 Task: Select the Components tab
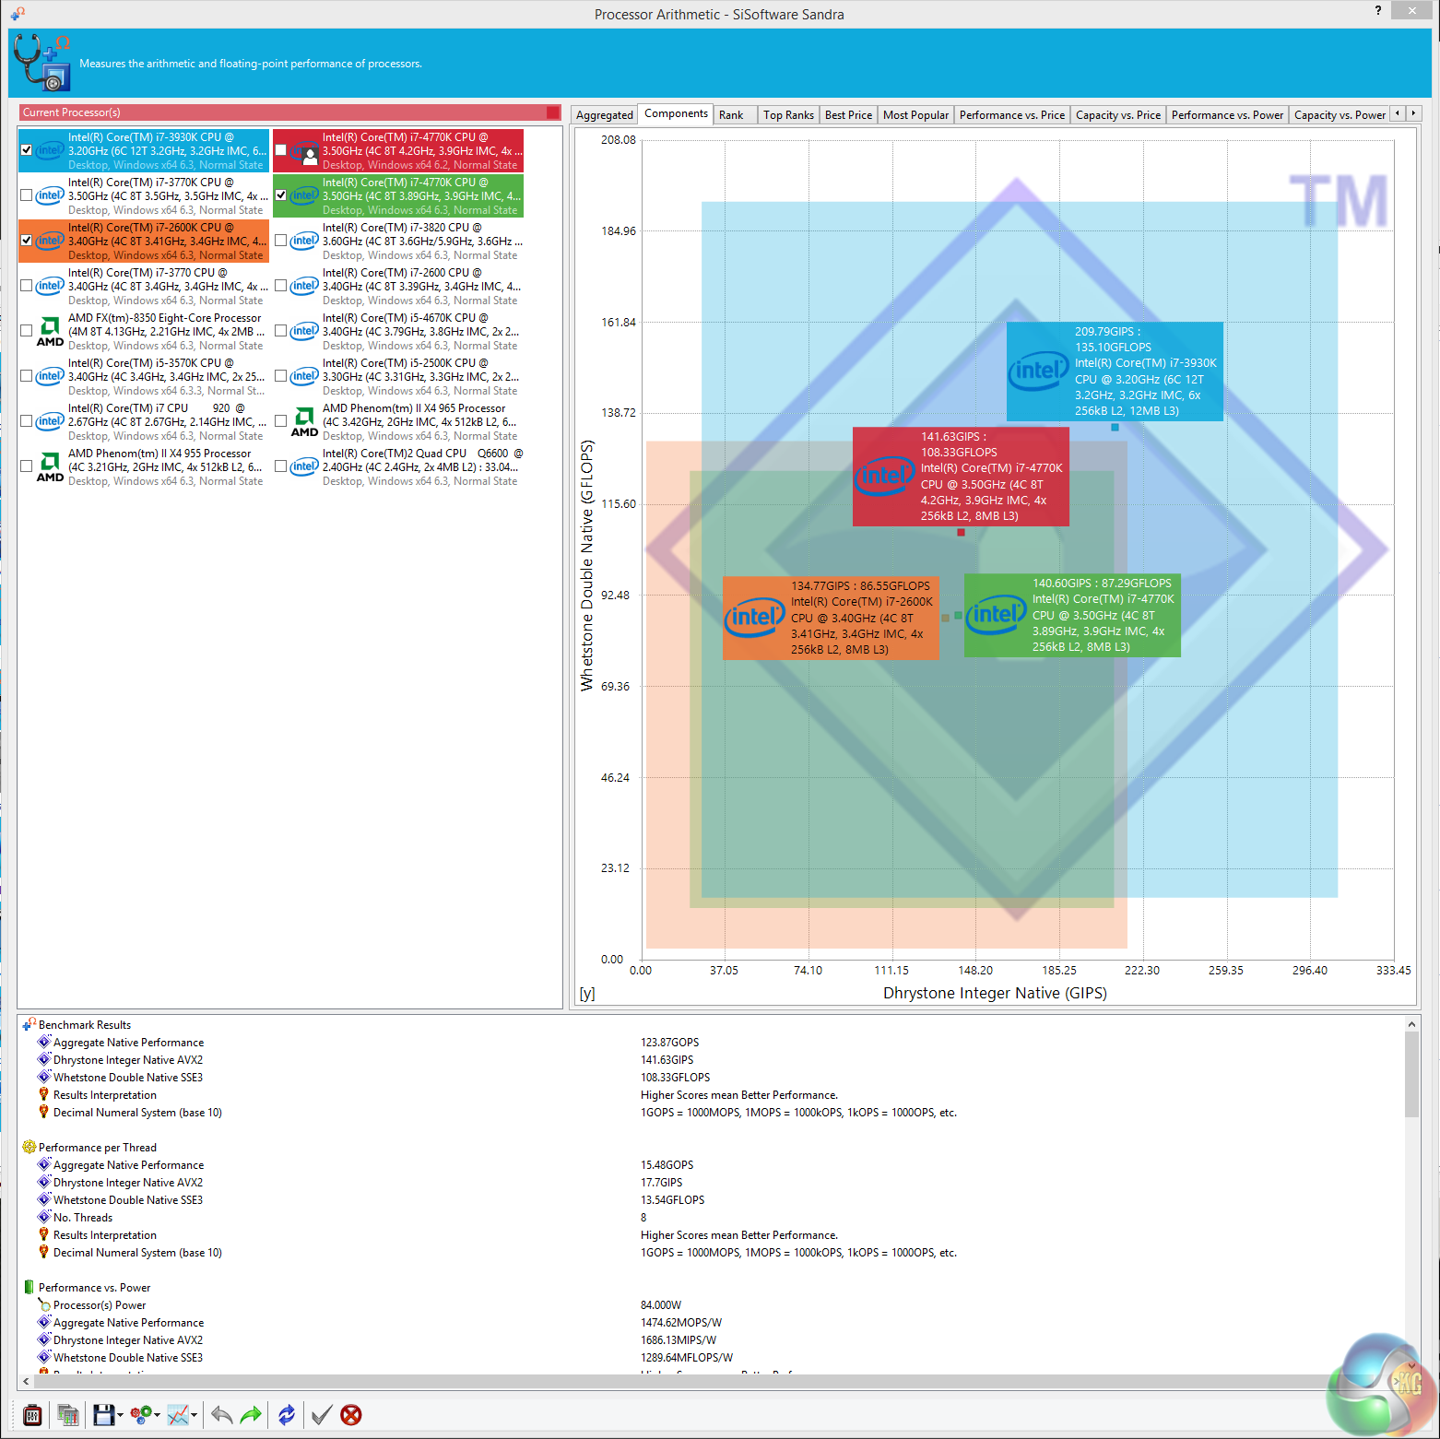pyautogui.click(x=676, y=113)
